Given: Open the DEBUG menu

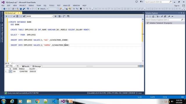Looking at the screenshot, I should 31,5.
